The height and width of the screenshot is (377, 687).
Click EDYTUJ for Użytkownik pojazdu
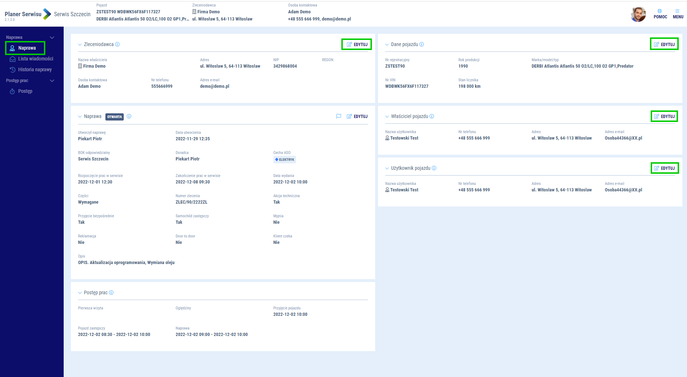[x=664, y=168]
